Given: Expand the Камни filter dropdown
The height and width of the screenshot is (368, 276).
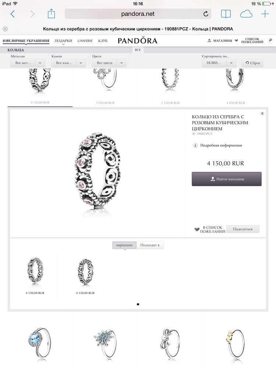Looking at the screenshot, I should [68, 63].
